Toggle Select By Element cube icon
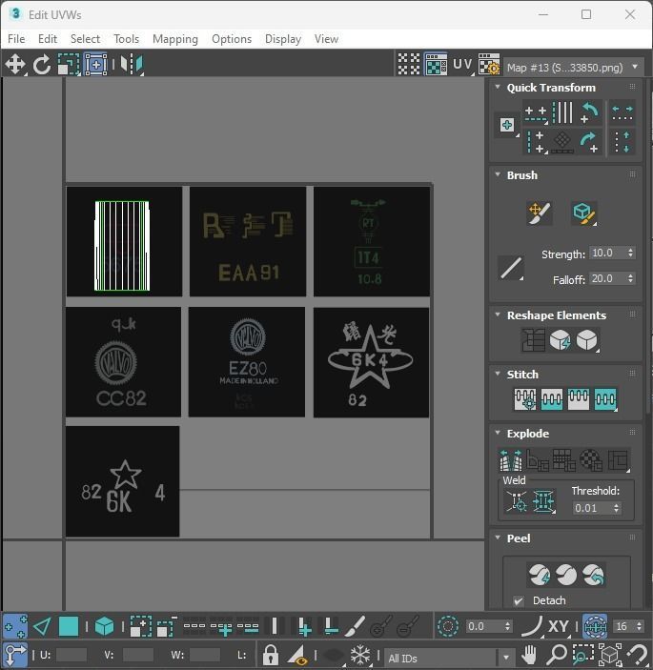Viewport: 653px width, 670px height. pyautogui.click(x=104, y=626)
